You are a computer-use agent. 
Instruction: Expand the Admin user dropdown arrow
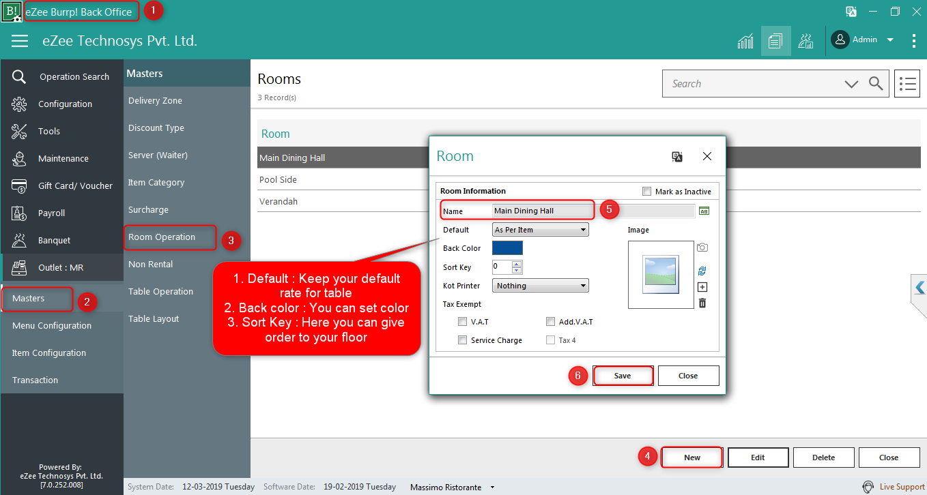tap(890, 40)
